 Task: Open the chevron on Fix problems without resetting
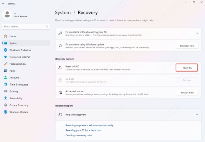(197, 34)
